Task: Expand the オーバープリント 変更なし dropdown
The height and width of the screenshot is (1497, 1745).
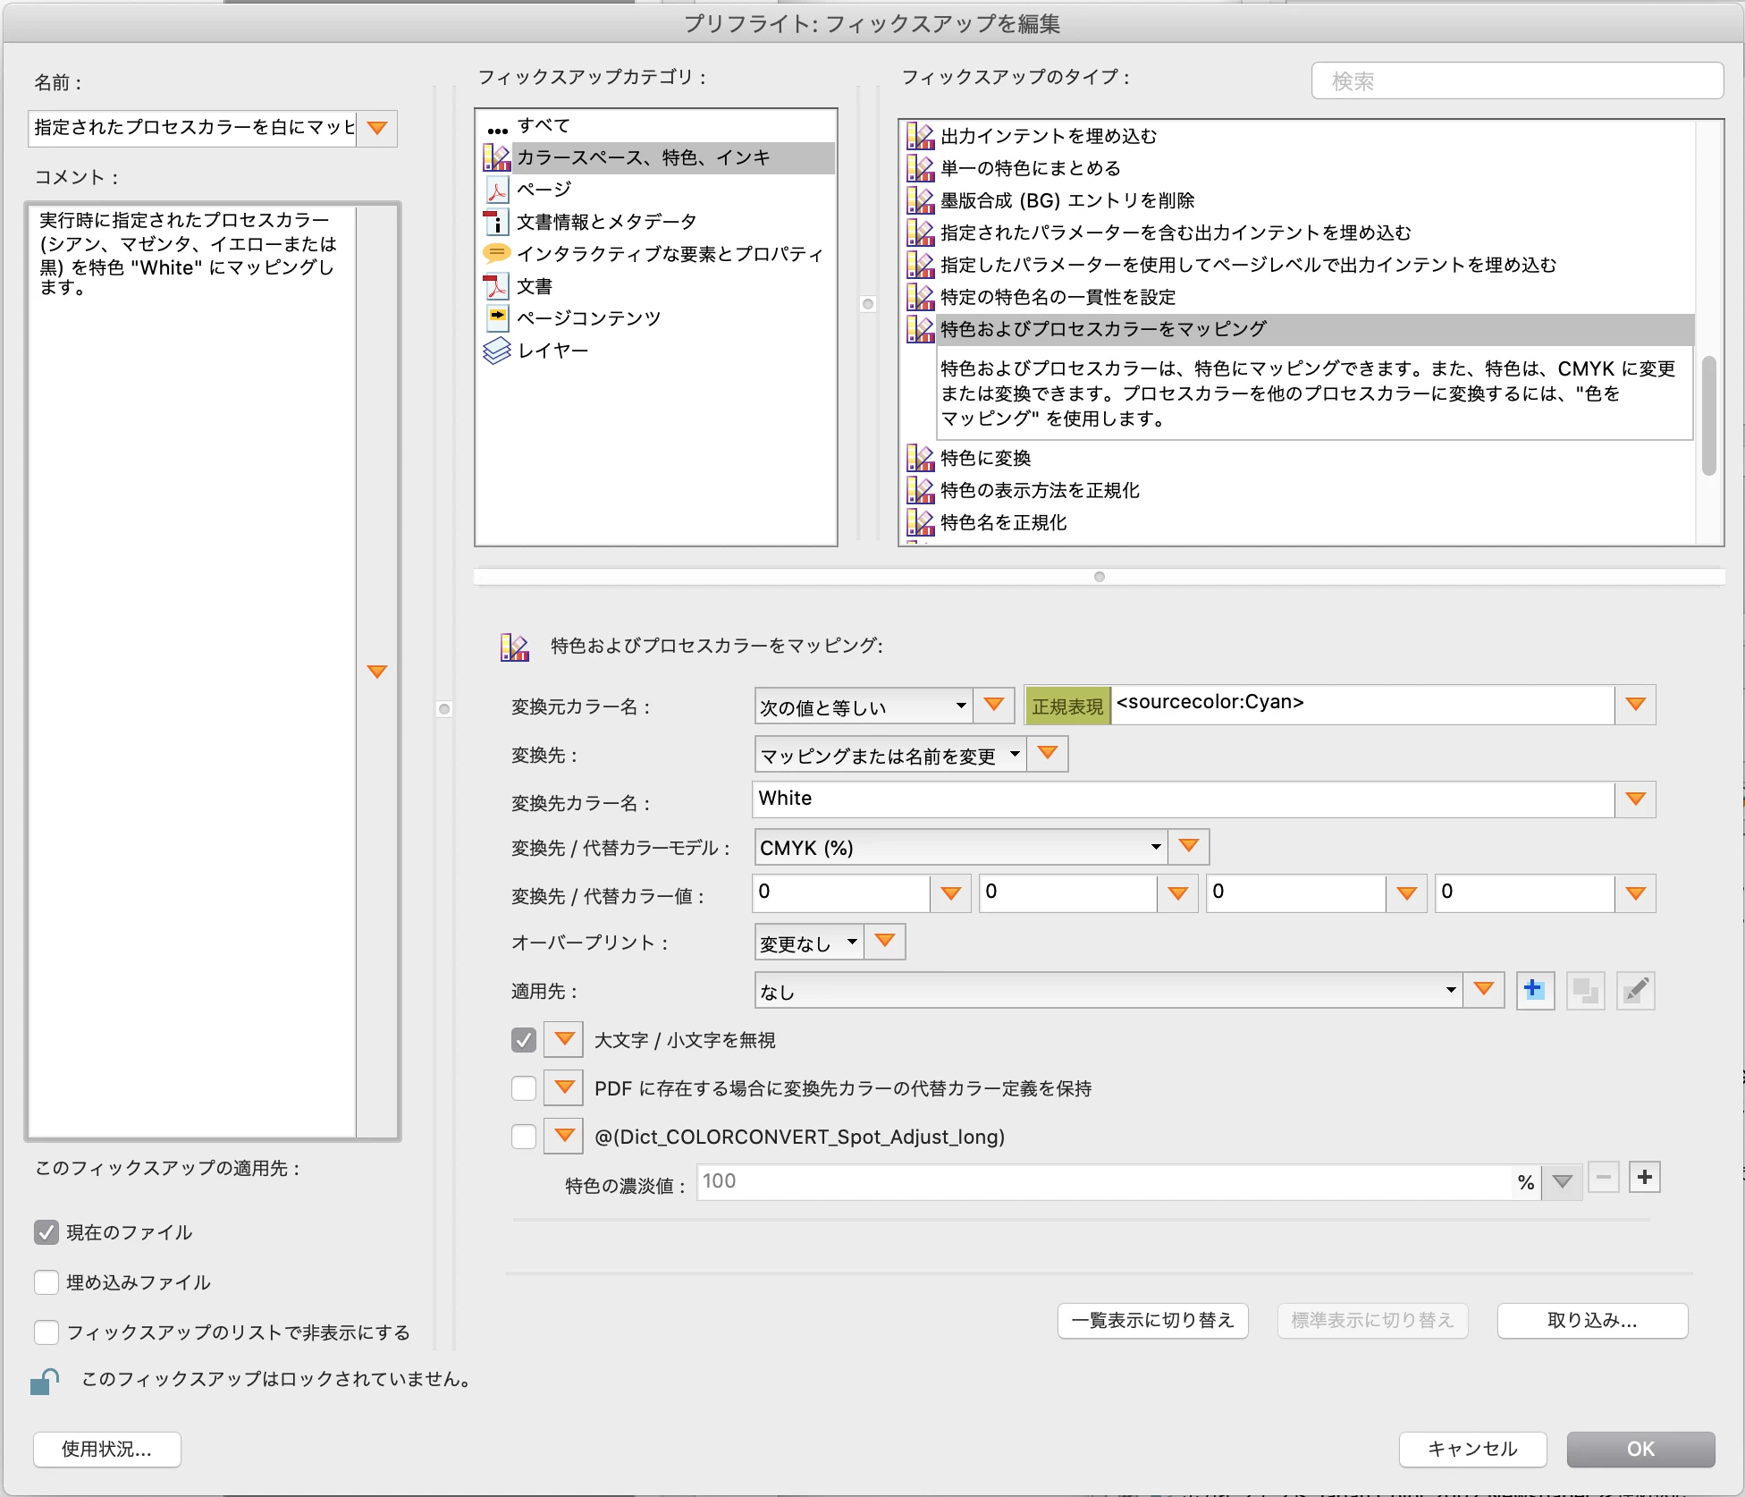Action: (x=809, y=943)
